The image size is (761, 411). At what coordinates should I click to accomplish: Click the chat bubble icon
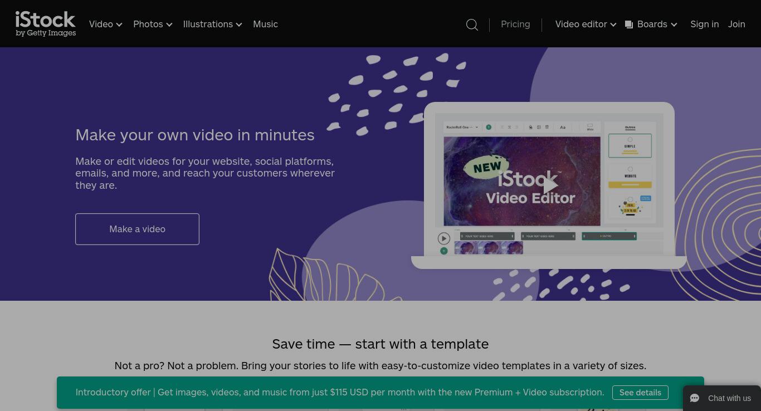pyautogui.click(x=694, y=398)
